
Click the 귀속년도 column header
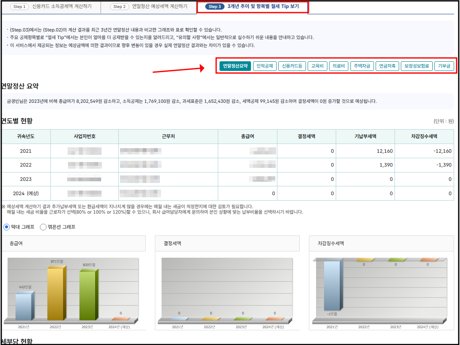[x=26, y=136]
